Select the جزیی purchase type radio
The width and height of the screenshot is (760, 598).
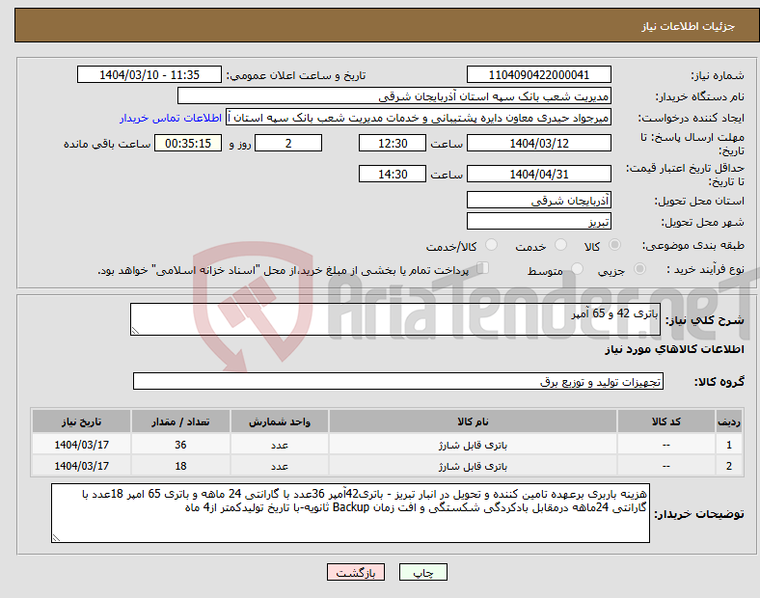tap(639, 268)
